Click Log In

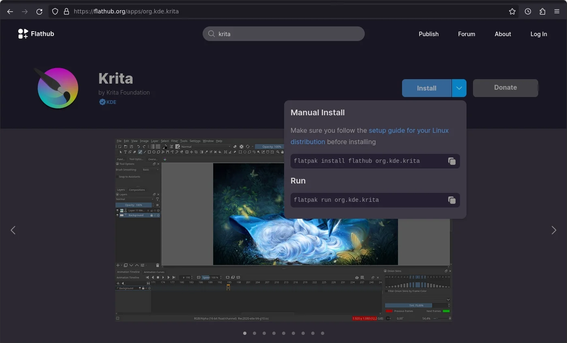coord(539,34)
